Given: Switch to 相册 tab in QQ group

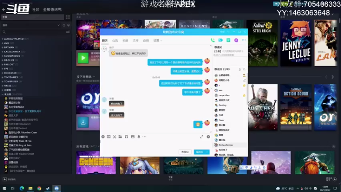Looking at the screenshot, I should coord(125,41).
